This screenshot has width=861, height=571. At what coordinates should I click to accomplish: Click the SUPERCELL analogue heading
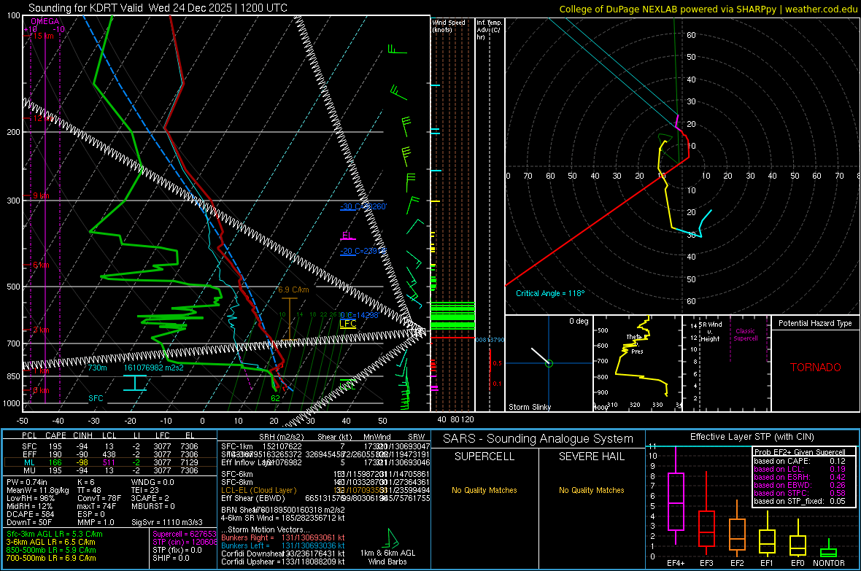[x=484, y=457]
